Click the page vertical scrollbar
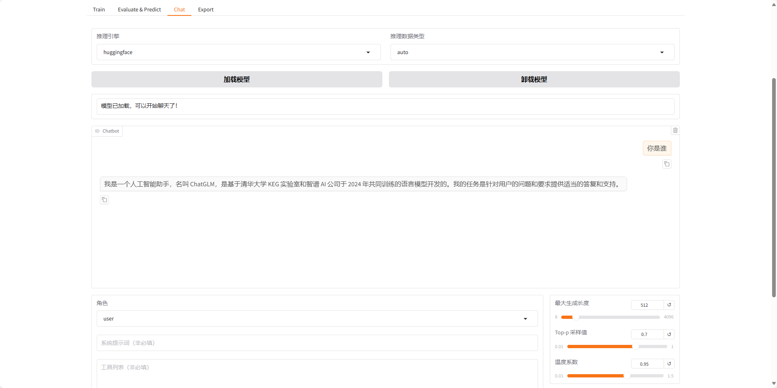The image size is (777, 388). [x=774, y=187]
